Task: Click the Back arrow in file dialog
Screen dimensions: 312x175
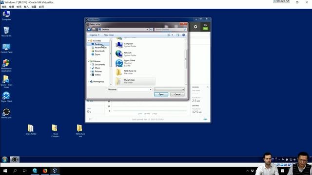Action: [89, 29]
